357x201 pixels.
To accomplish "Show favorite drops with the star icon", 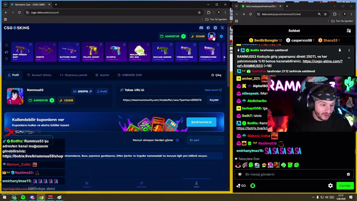I will pos(6,58).
